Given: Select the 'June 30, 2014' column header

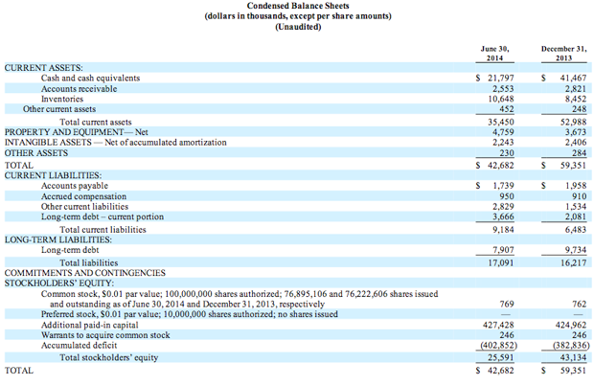Looking at the screenshot, I should [x=494, y=54].
